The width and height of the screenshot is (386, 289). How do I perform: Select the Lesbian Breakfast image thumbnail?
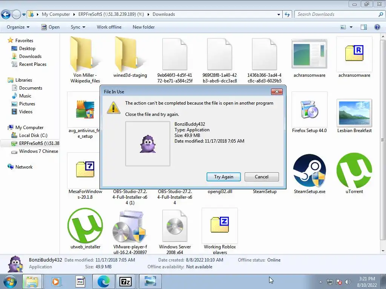pos(354,113)
